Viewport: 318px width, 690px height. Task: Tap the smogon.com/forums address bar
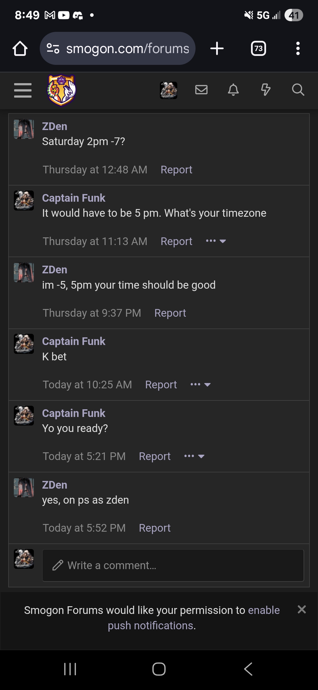click(118, 48)
